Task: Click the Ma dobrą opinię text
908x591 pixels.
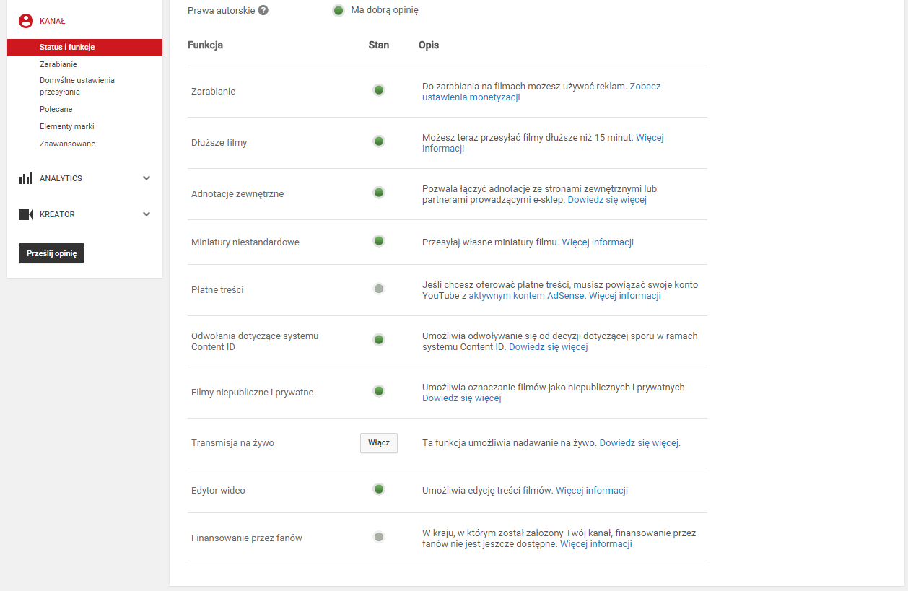Action: coord(385,10)
